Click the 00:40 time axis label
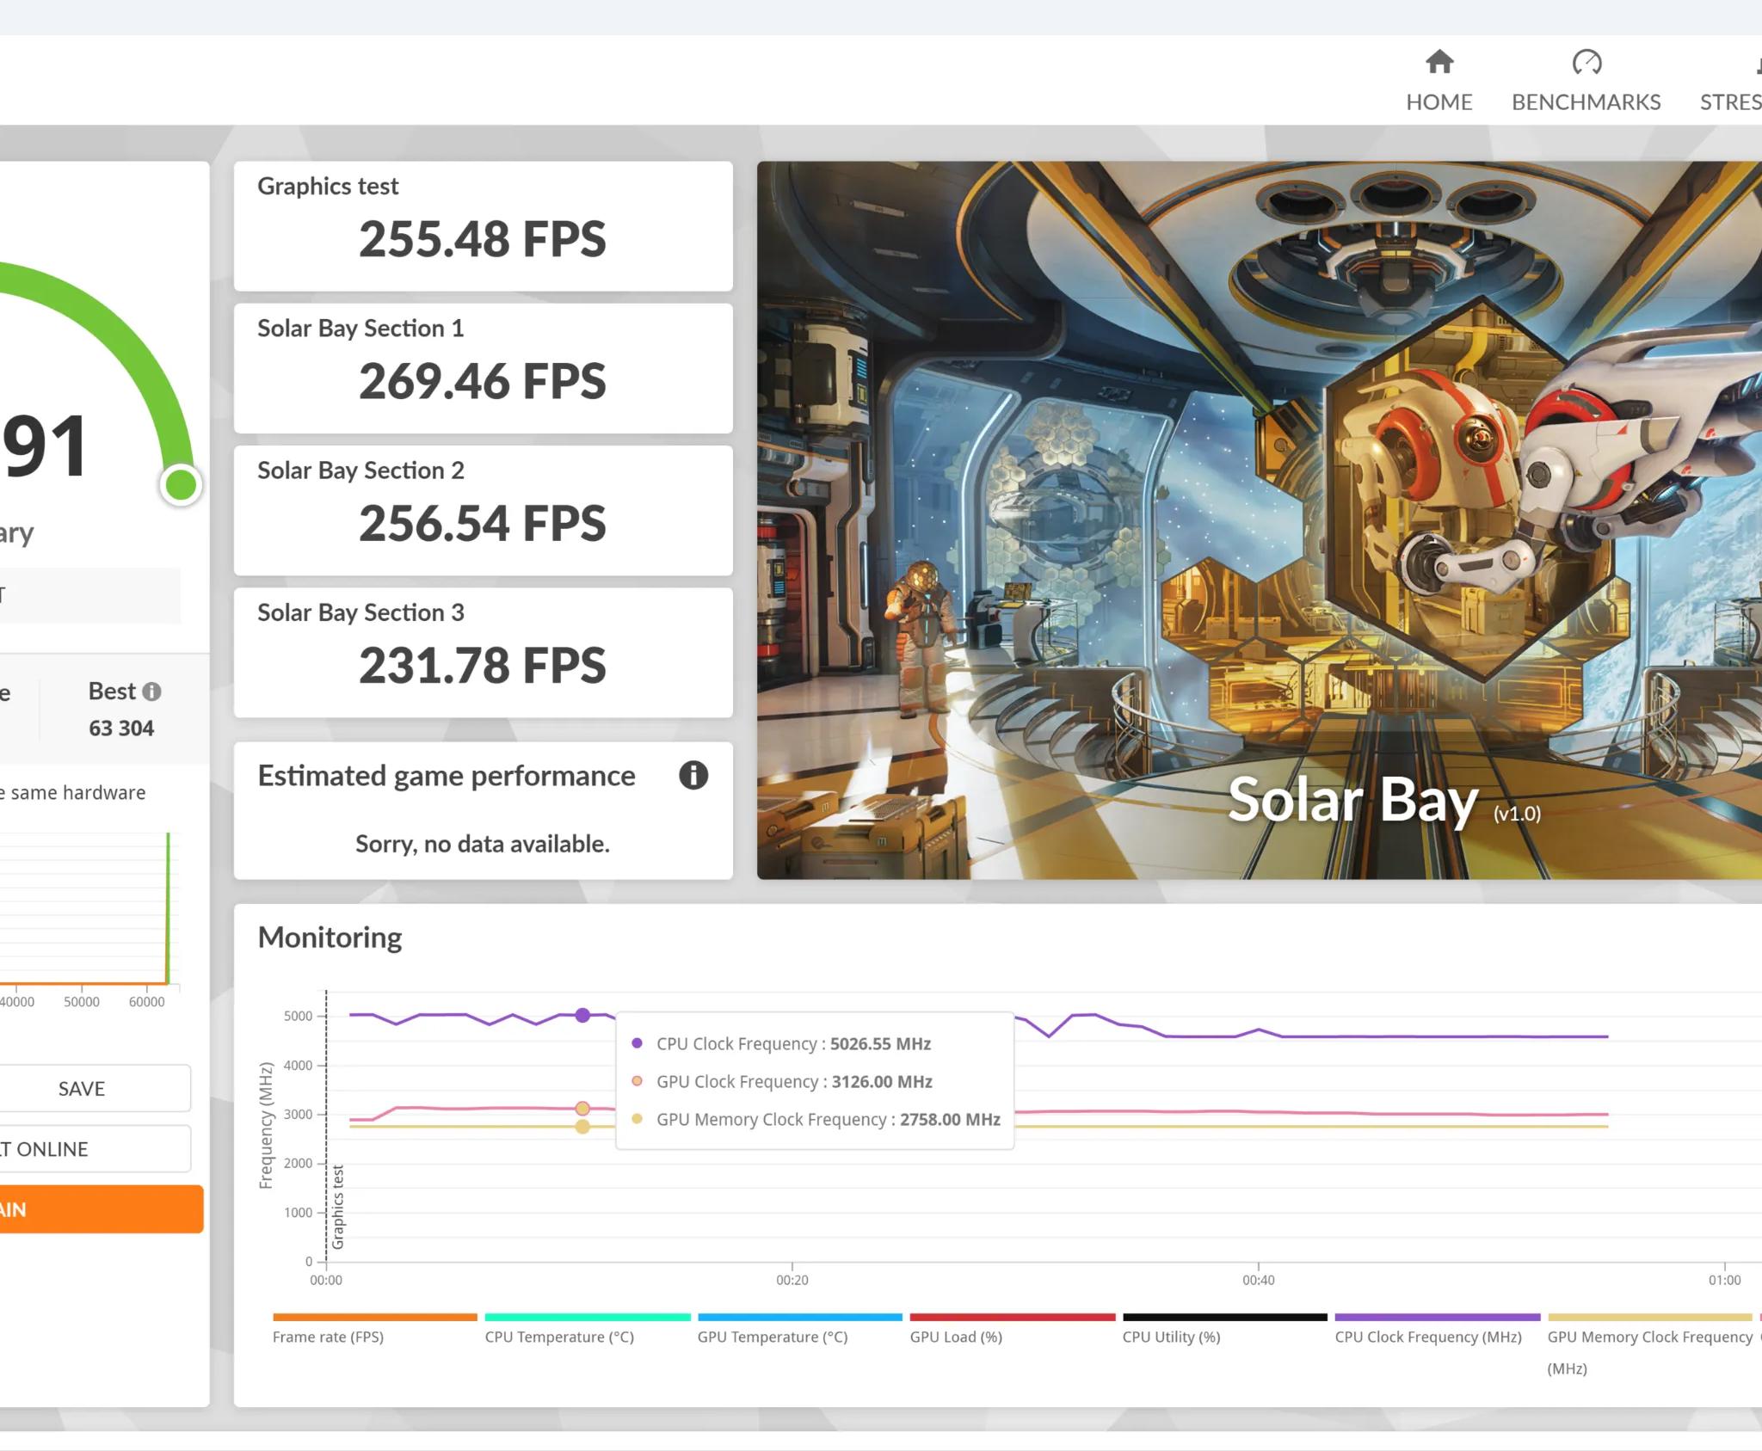Viewport: 1762px width, 1451px height. tap(1259, 1280)
